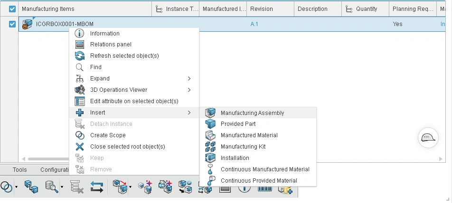
Task: Click Continuous Manufactured Material droplet icon
Action: pos(210,169)
